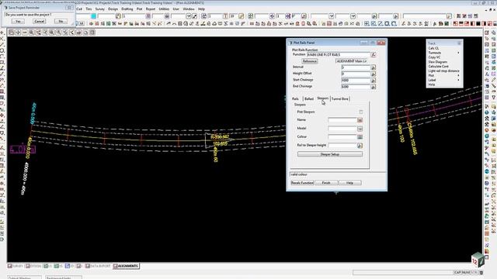The width and height of the screenshot is (497, 279).
Task: Select Light rail stop distance entry
Action: coord(443,71)
